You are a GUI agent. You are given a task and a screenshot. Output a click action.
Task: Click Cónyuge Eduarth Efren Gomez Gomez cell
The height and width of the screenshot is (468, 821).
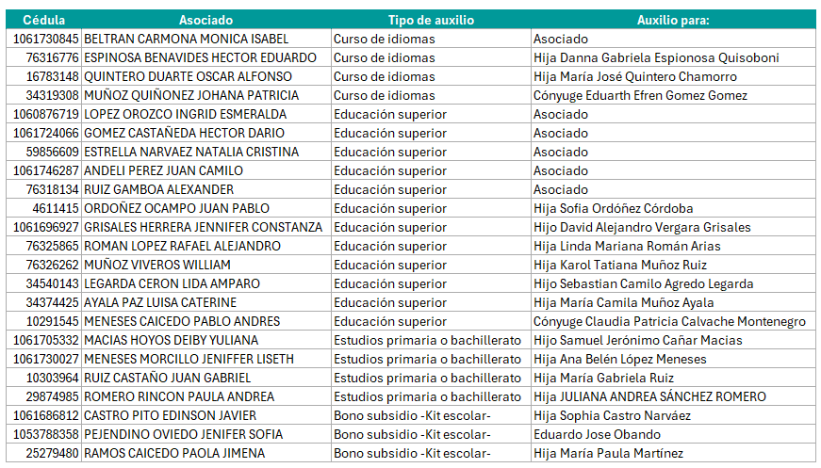click(640, 95)
